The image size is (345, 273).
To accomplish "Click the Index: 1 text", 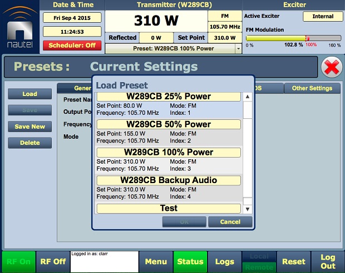I will (x=180, y=113).
